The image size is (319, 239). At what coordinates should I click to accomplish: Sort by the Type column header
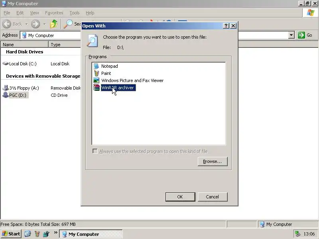pyautogui.click(x=65, y=45)
